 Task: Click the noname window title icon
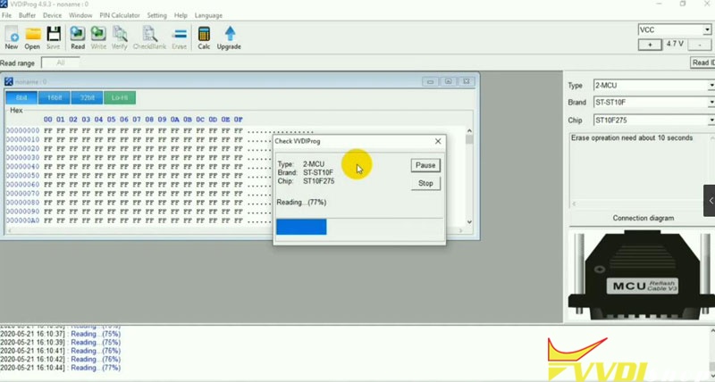coord(9,81)
